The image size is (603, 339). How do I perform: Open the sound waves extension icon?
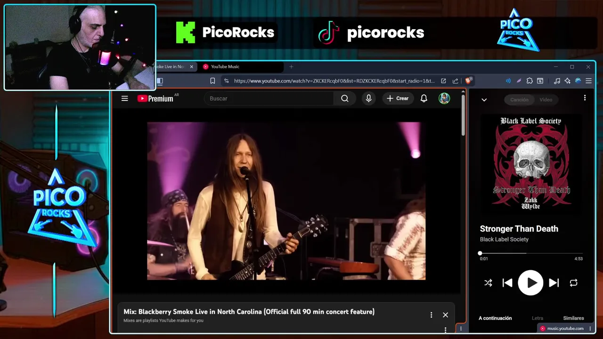tap(508, 81)
